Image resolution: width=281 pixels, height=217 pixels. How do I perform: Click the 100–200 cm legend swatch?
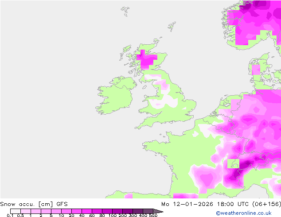click(x=117, y=211)
